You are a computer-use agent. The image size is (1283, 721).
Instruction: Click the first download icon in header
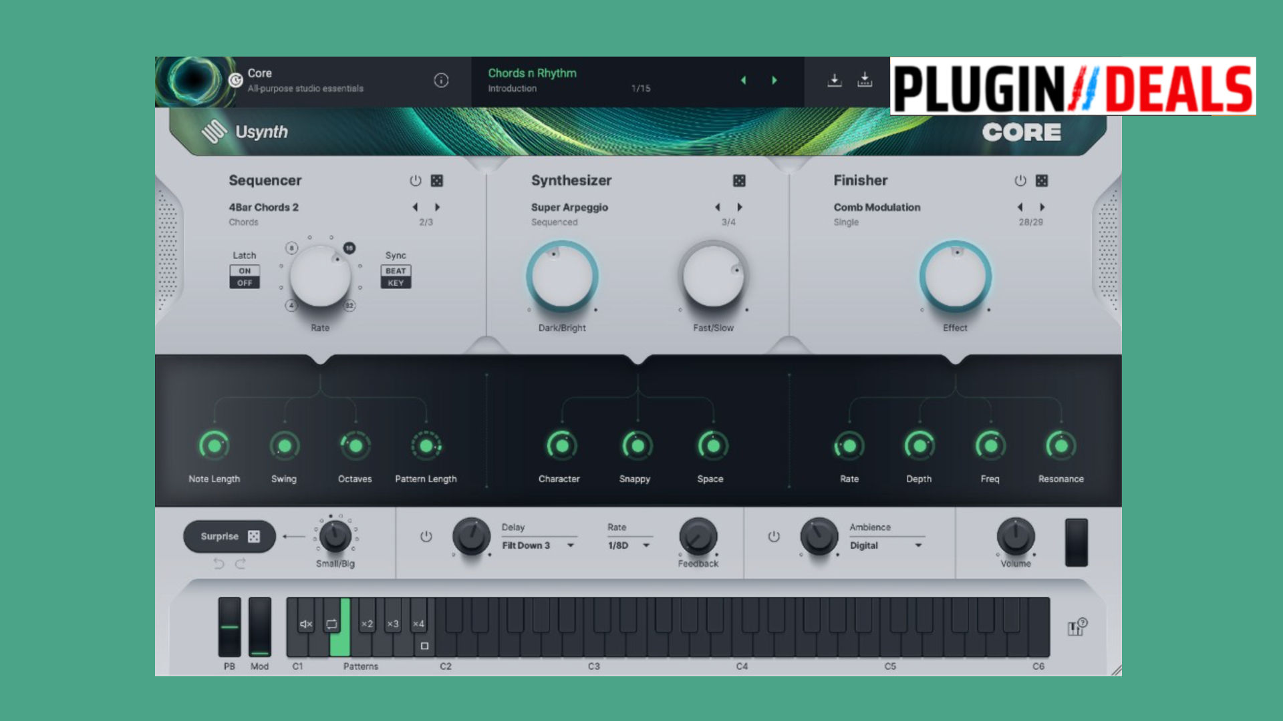tap(835, 80)
